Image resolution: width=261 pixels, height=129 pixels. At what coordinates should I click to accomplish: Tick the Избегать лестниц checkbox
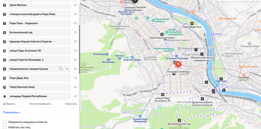[5, 127]
